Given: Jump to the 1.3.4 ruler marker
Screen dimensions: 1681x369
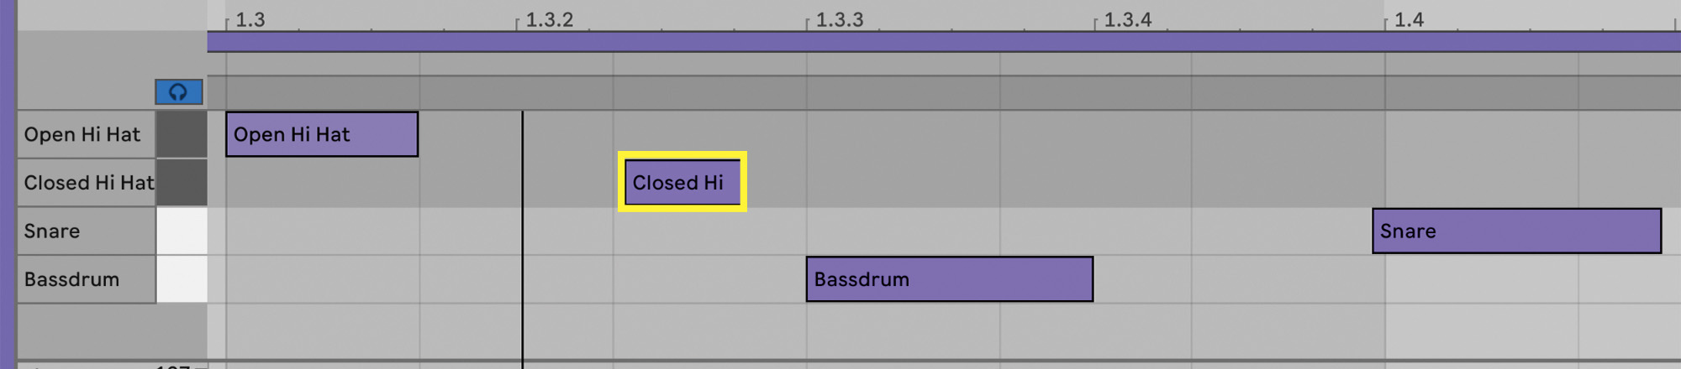Looking at the screenshot, I should [1126, 19].
